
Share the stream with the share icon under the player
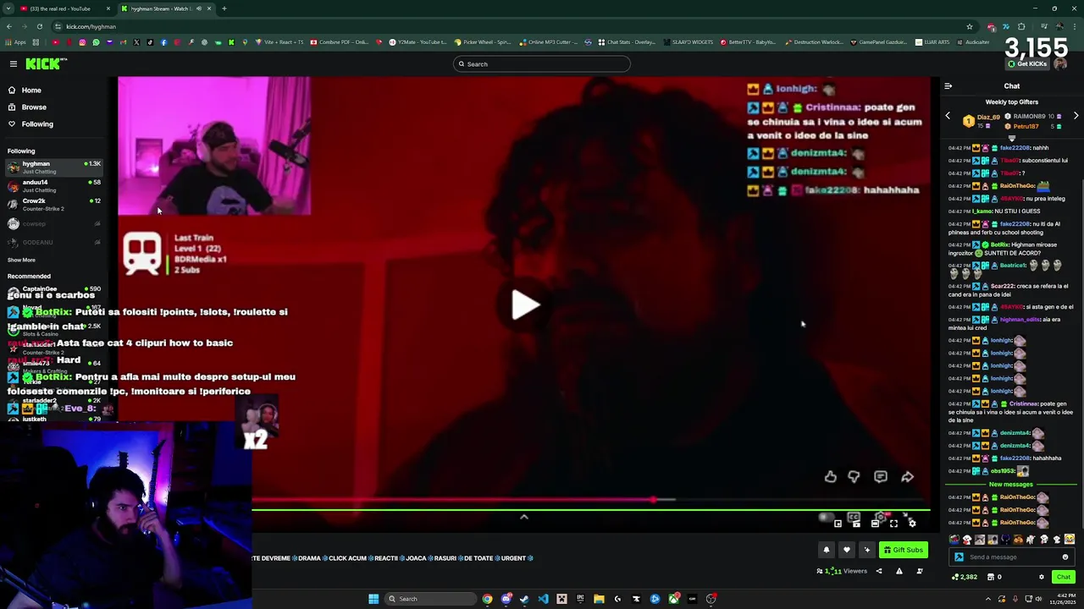coord(879,571)
